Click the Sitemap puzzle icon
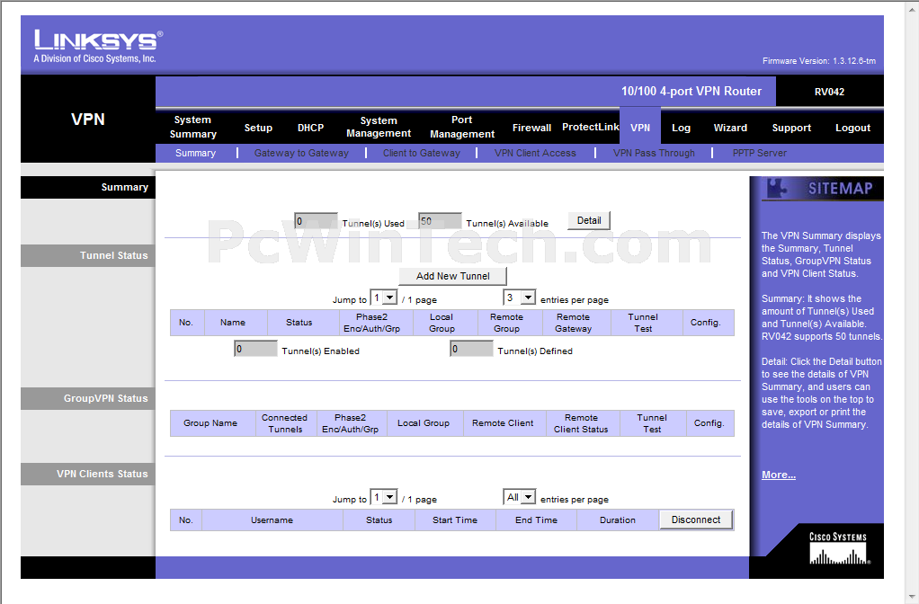This screenshot has height=604, width=919. tap(777, 188)
